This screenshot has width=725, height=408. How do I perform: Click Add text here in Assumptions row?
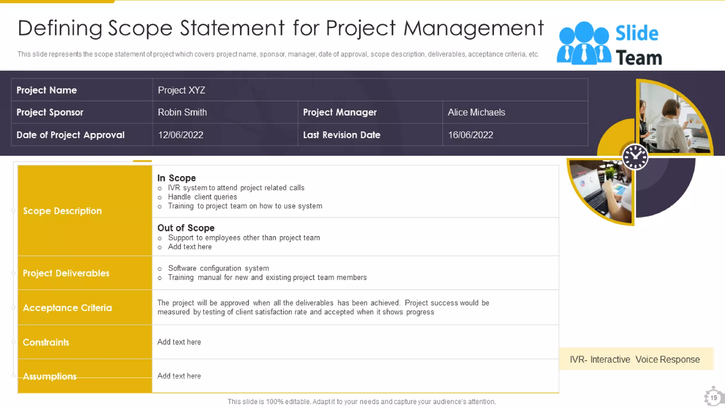pyautogui.click(x=179, y=376)
